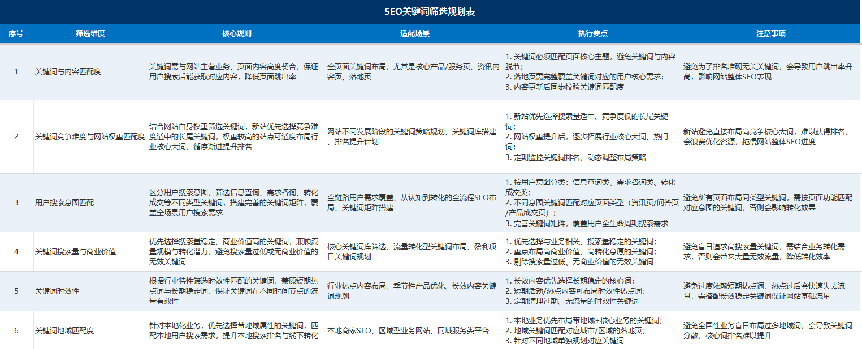The height and width of the screenshot is (349, 862).
Task: Select the 适配场景 column header
Action: [415, 33]
